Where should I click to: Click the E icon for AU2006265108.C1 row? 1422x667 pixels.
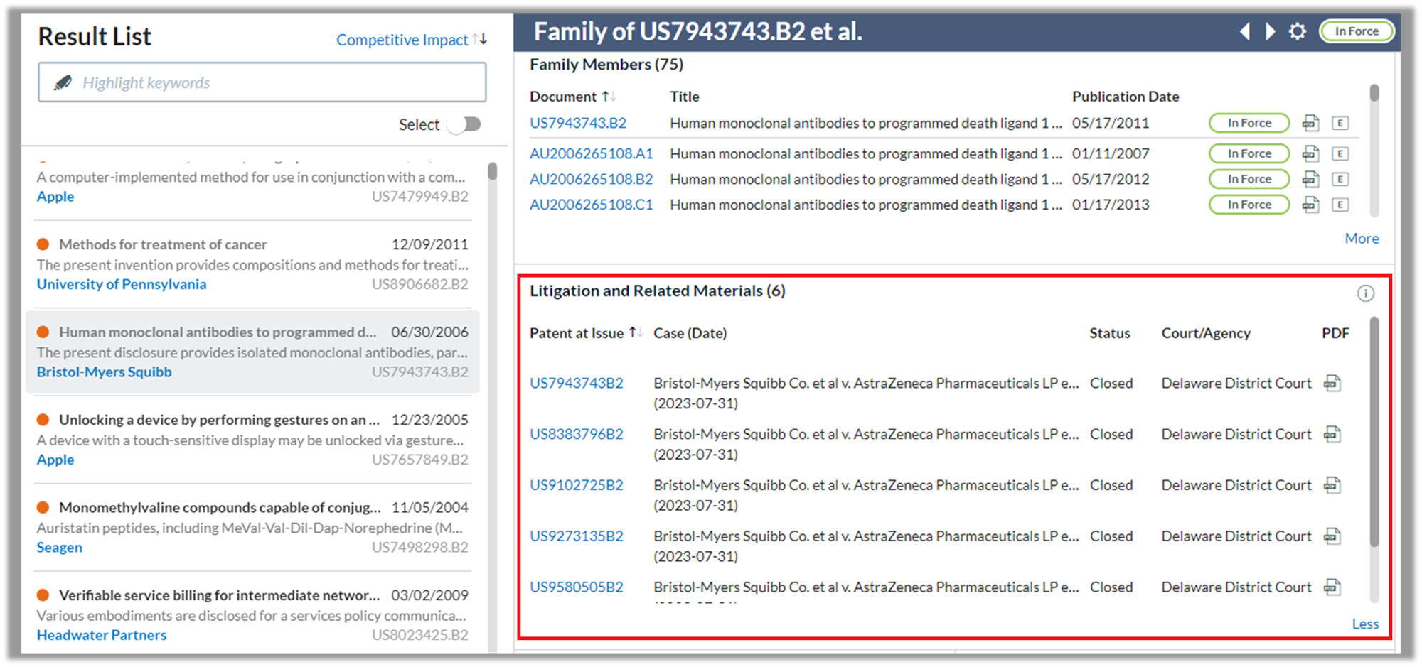pyautogui.click(x=1340, y=205)
